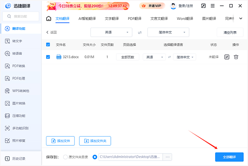The image size is (248, 166).
Task: Click the 3213.docx file name
Action: 71,57
